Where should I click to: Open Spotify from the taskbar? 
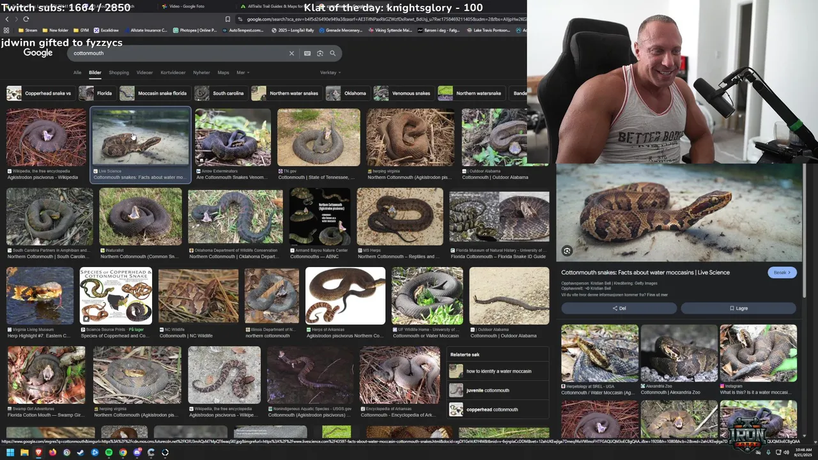click(109, 452)
